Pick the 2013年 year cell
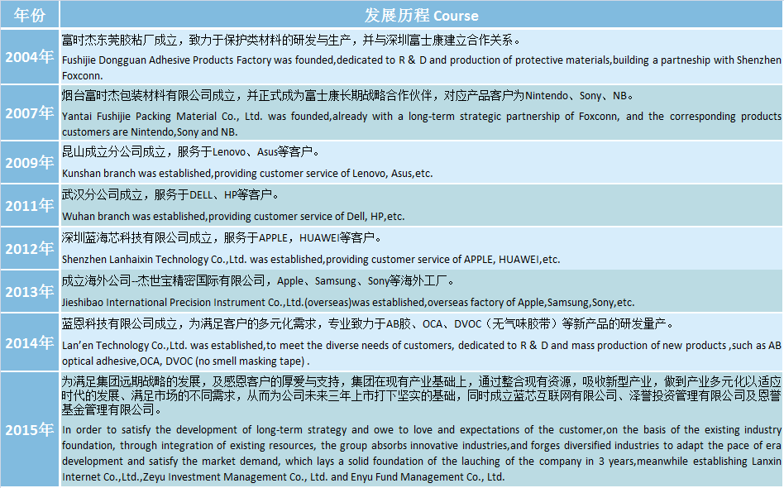The width and height of the screenshot is (784, 488). point(30,291)
